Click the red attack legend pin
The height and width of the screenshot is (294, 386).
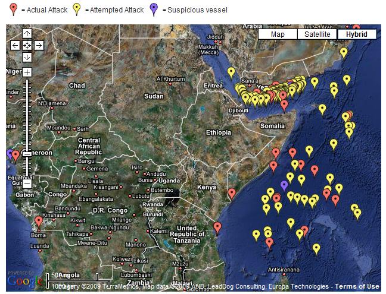[13, 9]
